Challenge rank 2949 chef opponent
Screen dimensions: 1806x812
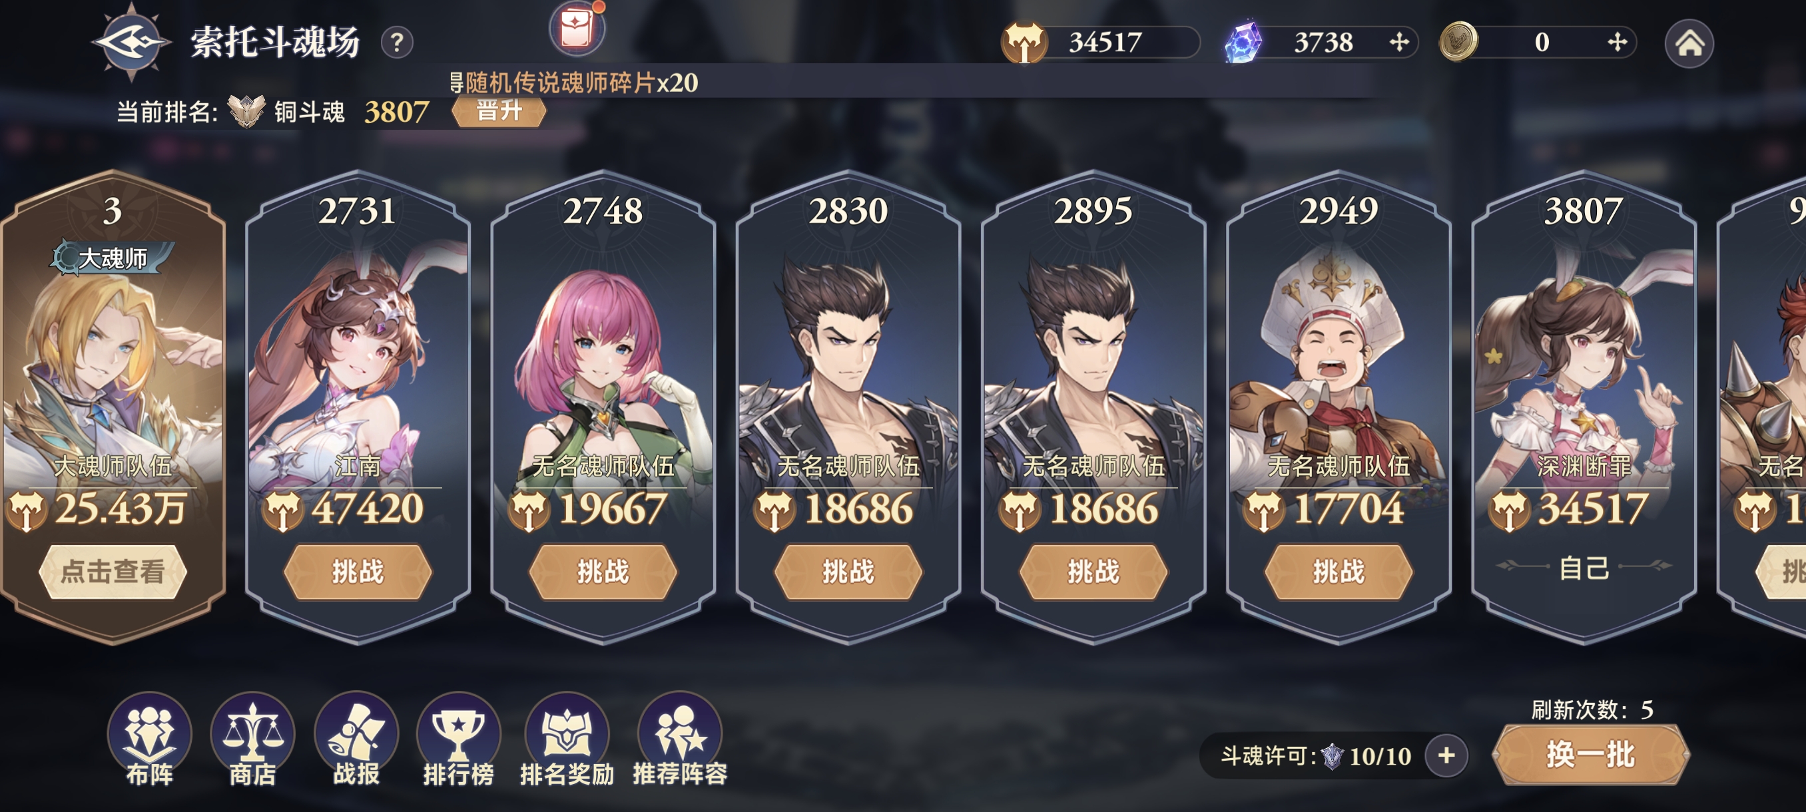pyautogui.click(x=1339, y=572)
